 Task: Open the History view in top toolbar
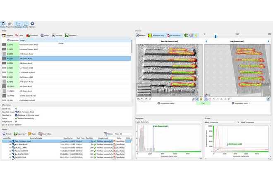tap(3, 24)
